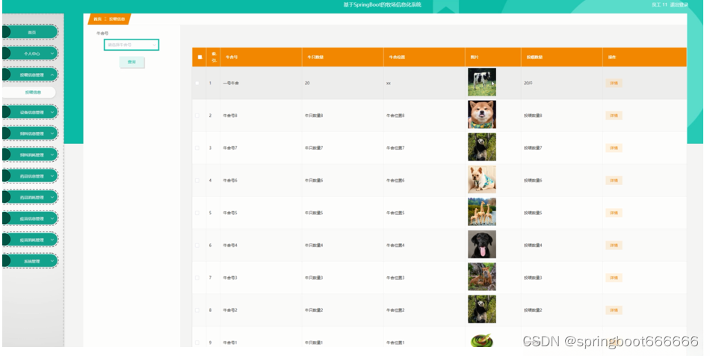Click 详情 for row 牛舍号3
Viewport: 710px width, 356px height.
coord(614,278)
